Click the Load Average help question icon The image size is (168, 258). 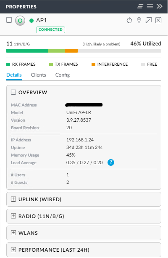[x=111, y=162]
